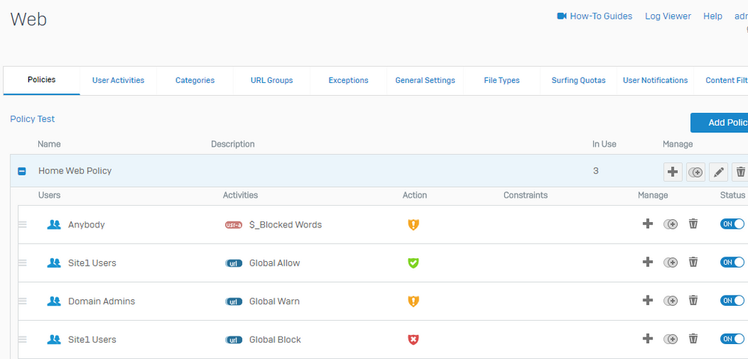The width and height of the screenshot is (748, 359).
Task: Click the Help link
Action: pos(713,16)
